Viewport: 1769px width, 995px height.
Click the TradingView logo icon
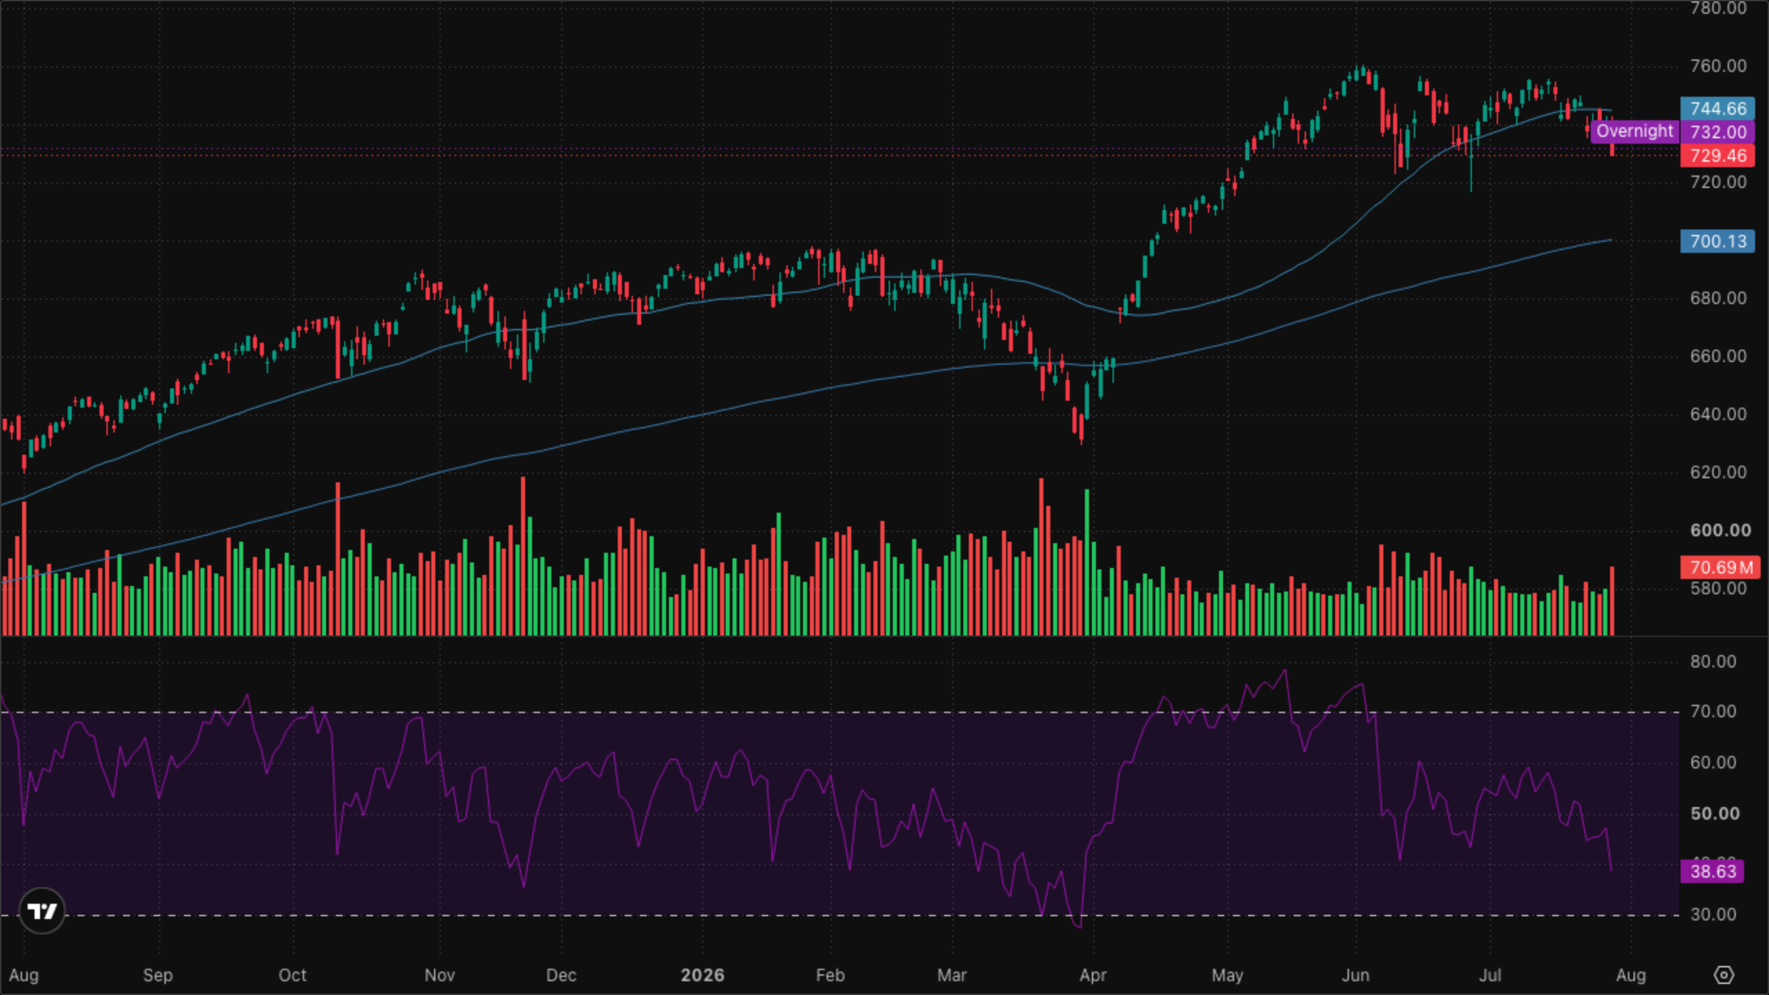click(42, 911)
